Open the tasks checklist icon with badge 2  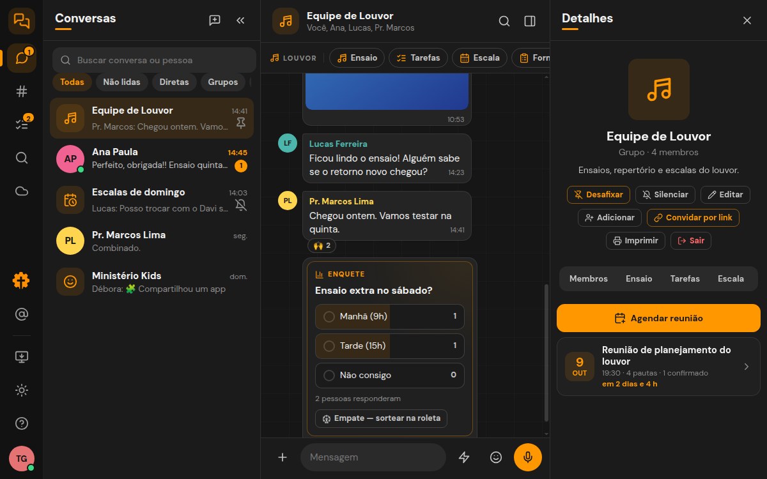click(22, 125)
